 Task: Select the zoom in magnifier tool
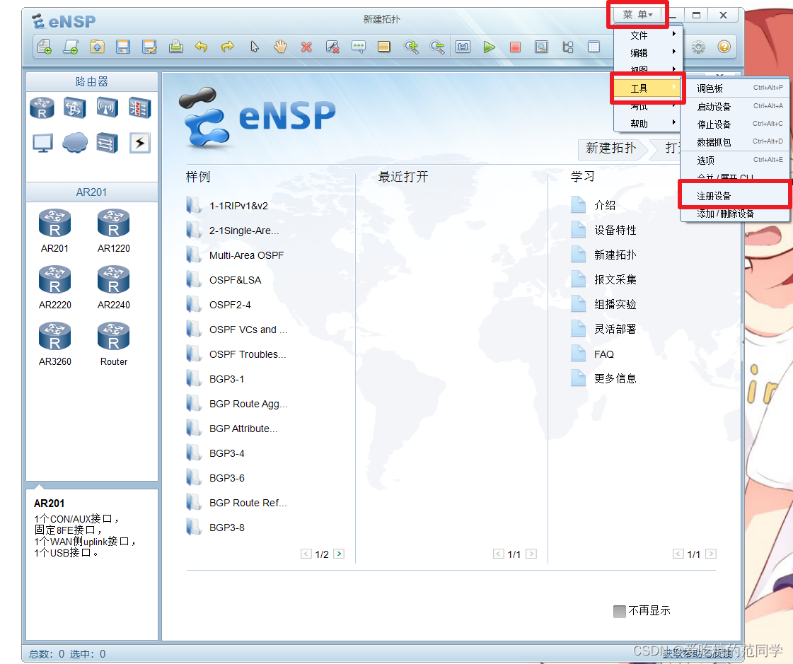pos(411,47)
